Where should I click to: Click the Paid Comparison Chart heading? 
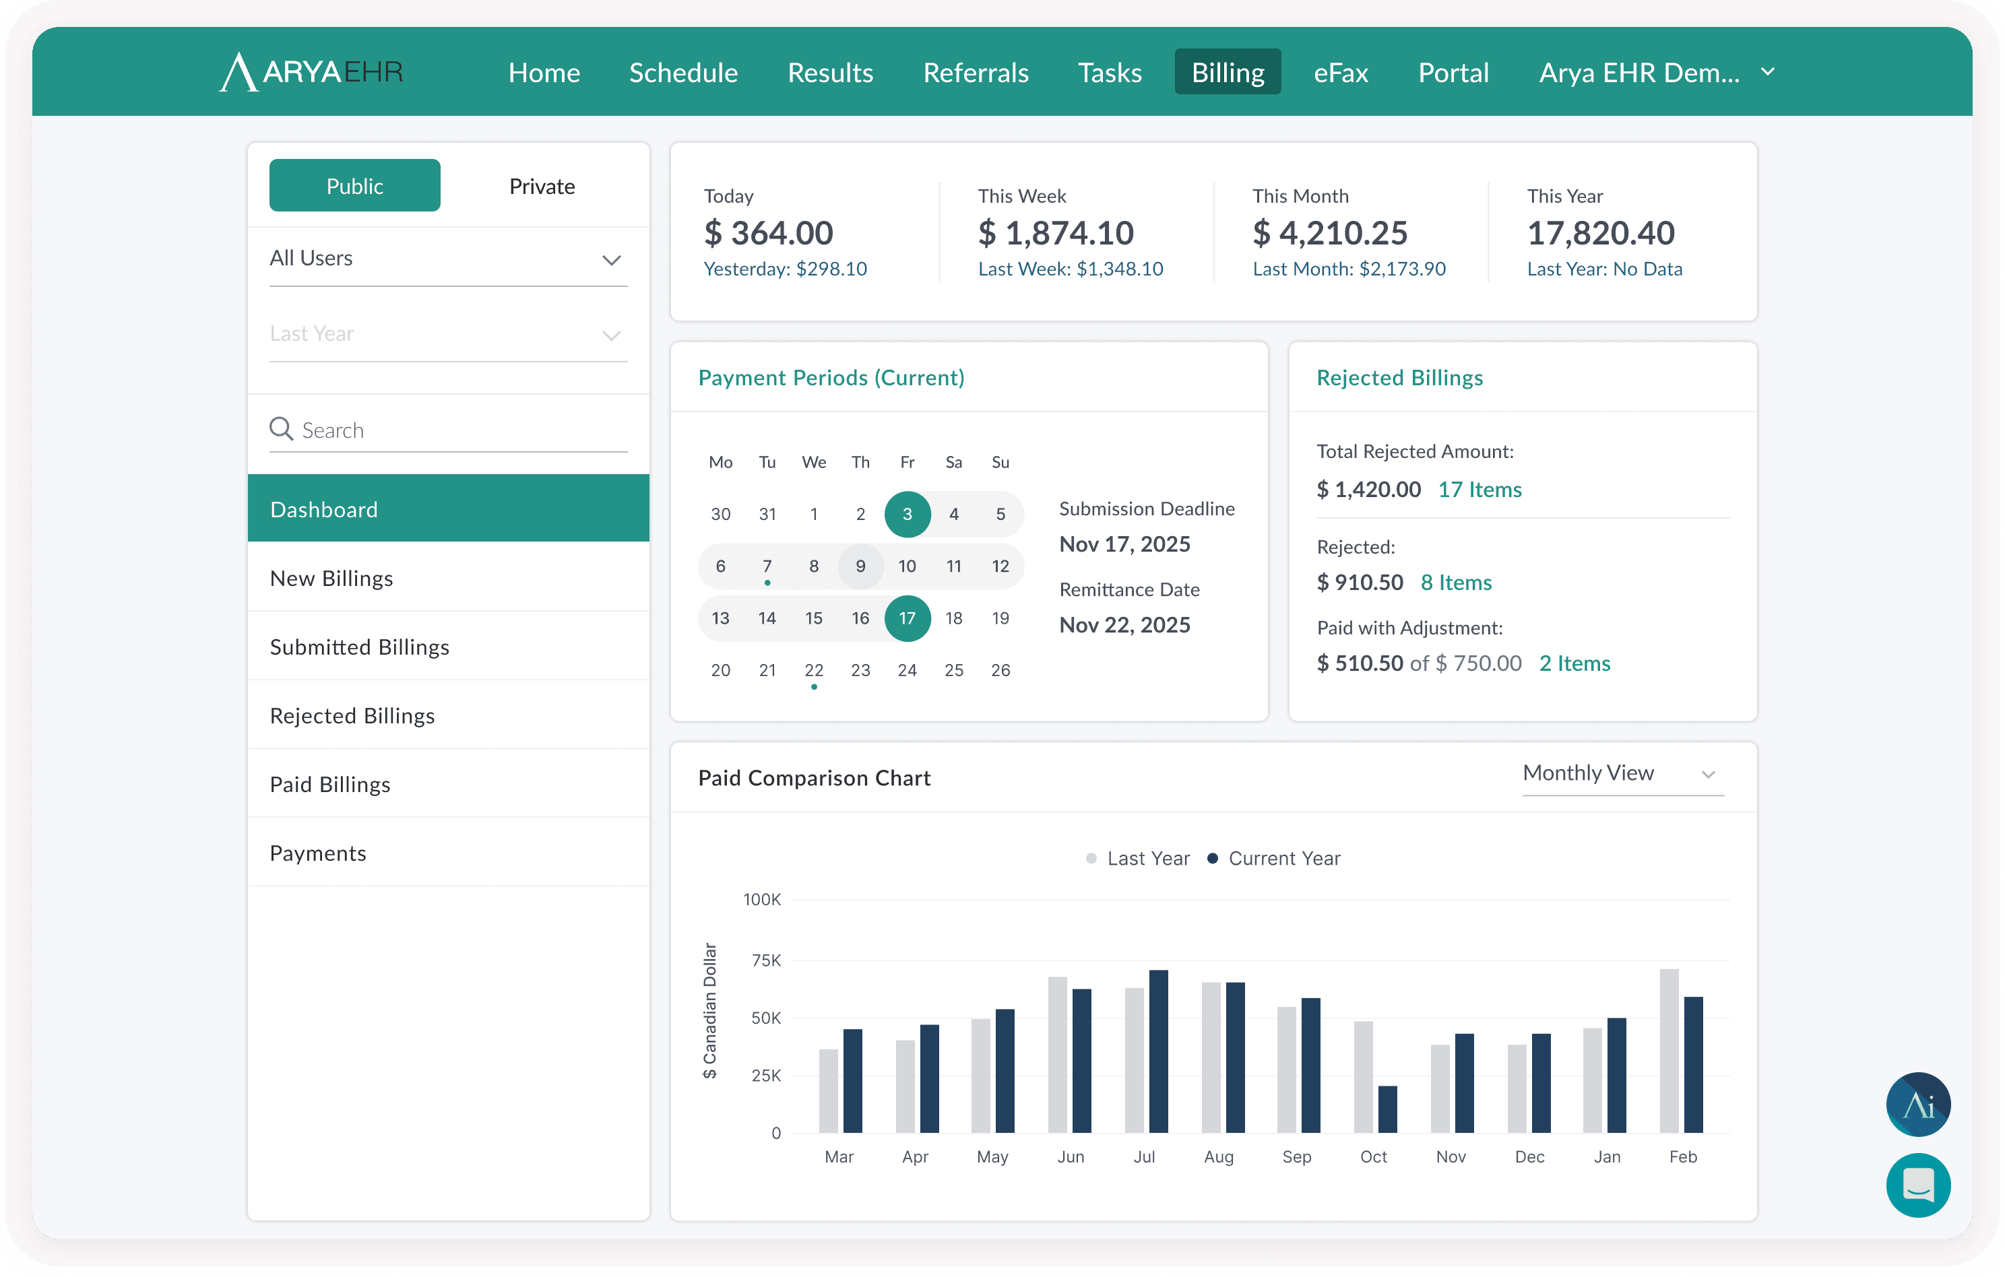[x=813, y=779]
